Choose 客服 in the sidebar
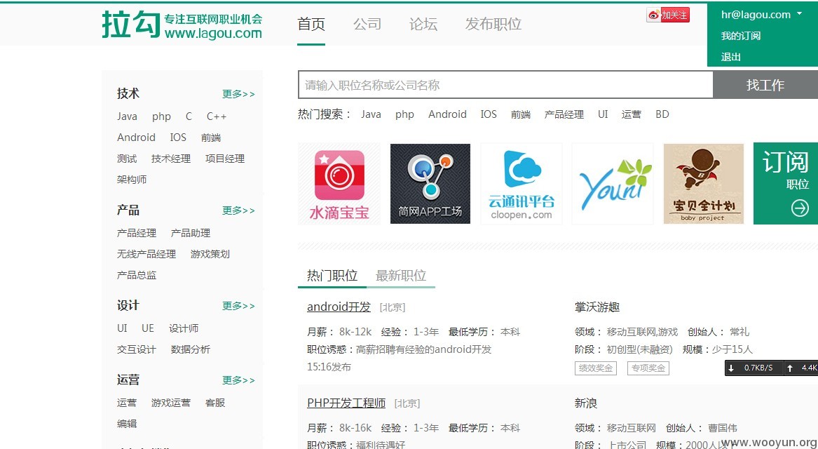The width and height of the screenshot is (818, 449). click(x=215, y=403)
